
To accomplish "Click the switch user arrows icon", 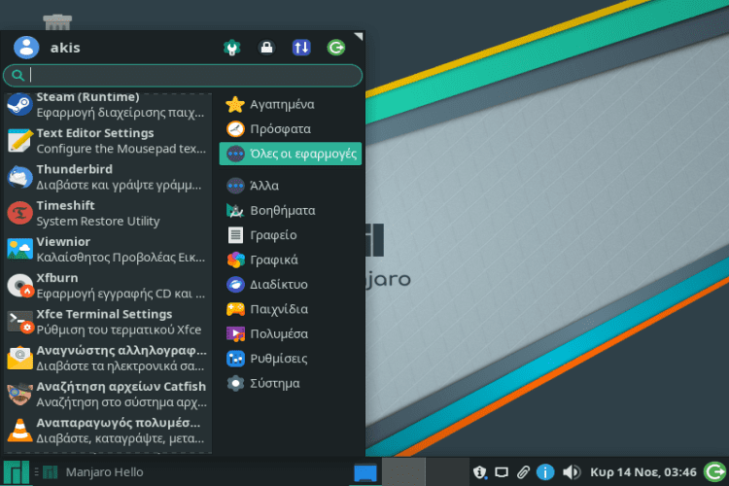I will point(301,48).
